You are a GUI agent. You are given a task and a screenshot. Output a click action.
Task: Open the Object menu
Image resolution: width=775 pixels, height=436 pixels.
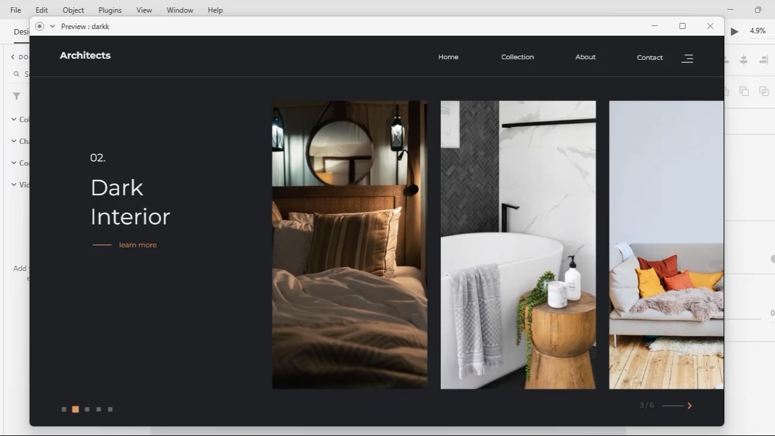[73, 10]
